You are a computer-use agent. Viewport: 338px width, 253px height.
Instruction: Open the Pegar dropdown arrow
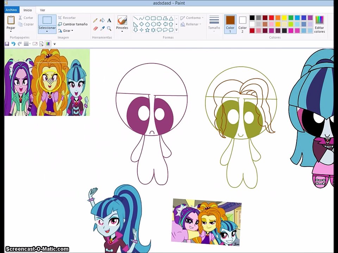click(x=11, y=32)
